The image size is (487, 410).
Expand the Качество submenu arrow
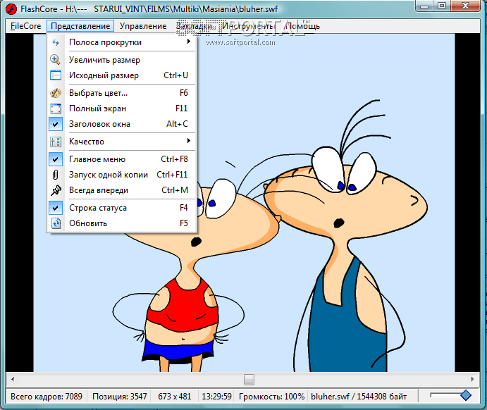tap(188, 141)
